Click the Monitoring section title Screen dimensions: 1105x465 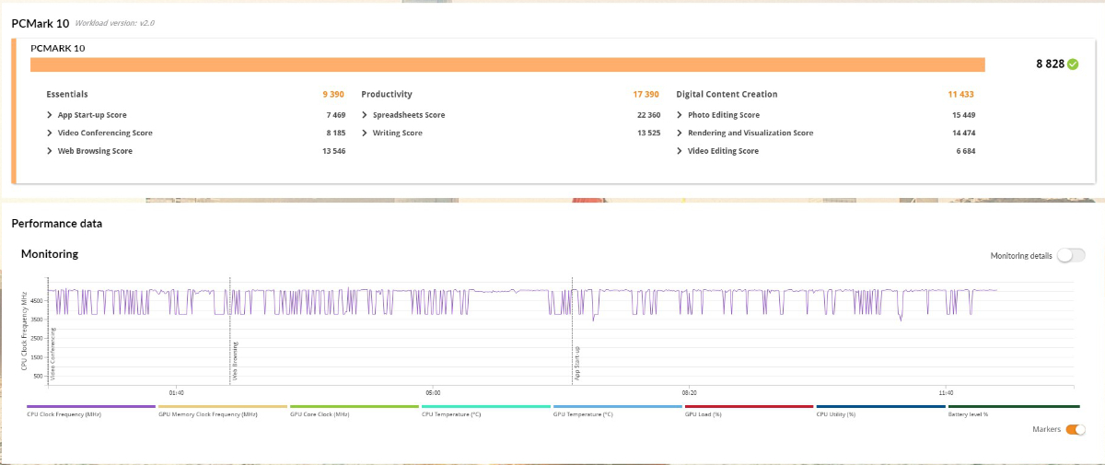click(x=50, y=253)
